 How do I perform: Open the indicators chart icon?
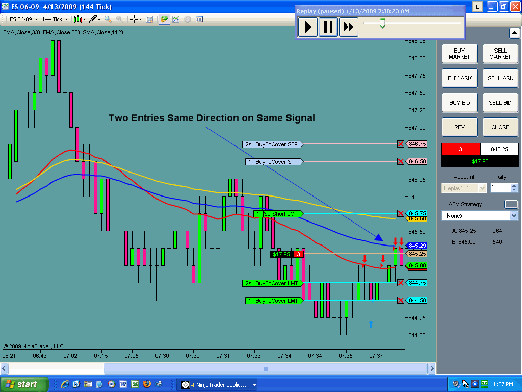[176, 19]
